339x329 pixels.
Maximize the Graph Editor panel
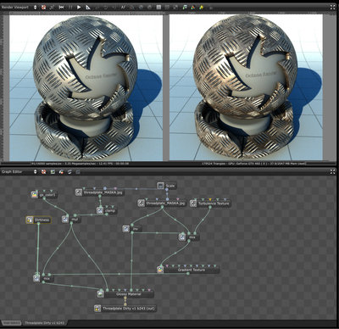coord(332,171)
